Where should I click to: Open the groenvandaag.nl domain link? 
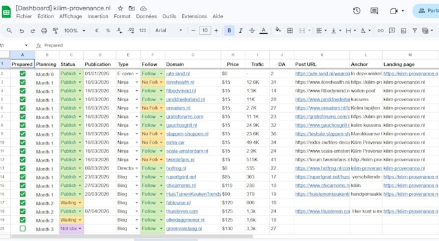184,229
